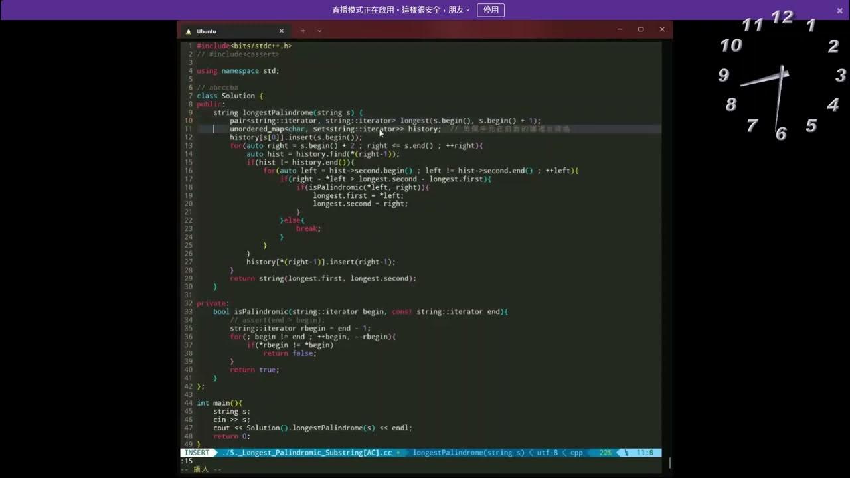Viewport: 850px width, 478px height.
Task: Click 'cout << Solution().longestPalindrome(s) << endl;' line
Action: pos(313,428)
